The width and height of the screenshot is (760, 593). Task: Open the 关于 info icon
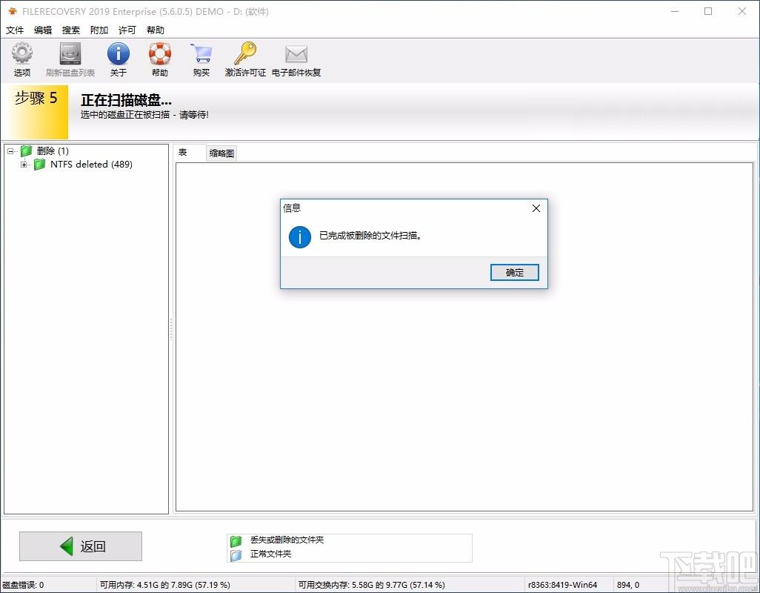pyautogui.click(x=119, y=53)
